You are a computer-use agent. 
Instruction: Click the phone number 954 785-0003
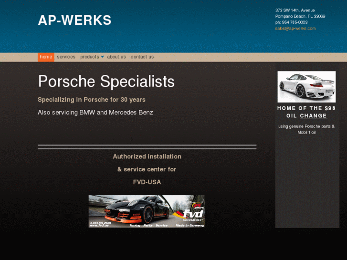294,22
